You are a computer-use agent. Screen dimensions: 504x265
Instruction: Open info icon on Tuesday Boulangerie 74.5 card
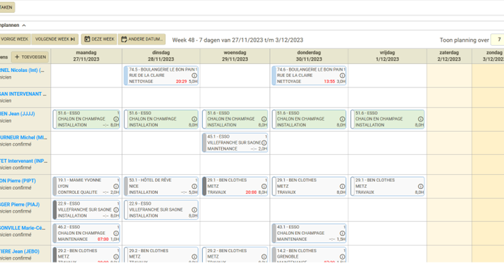pyautogui.click(x=194, y=75)
